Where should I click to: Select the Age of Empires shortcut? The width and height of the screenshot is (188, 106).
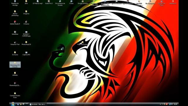pos(128,2)
